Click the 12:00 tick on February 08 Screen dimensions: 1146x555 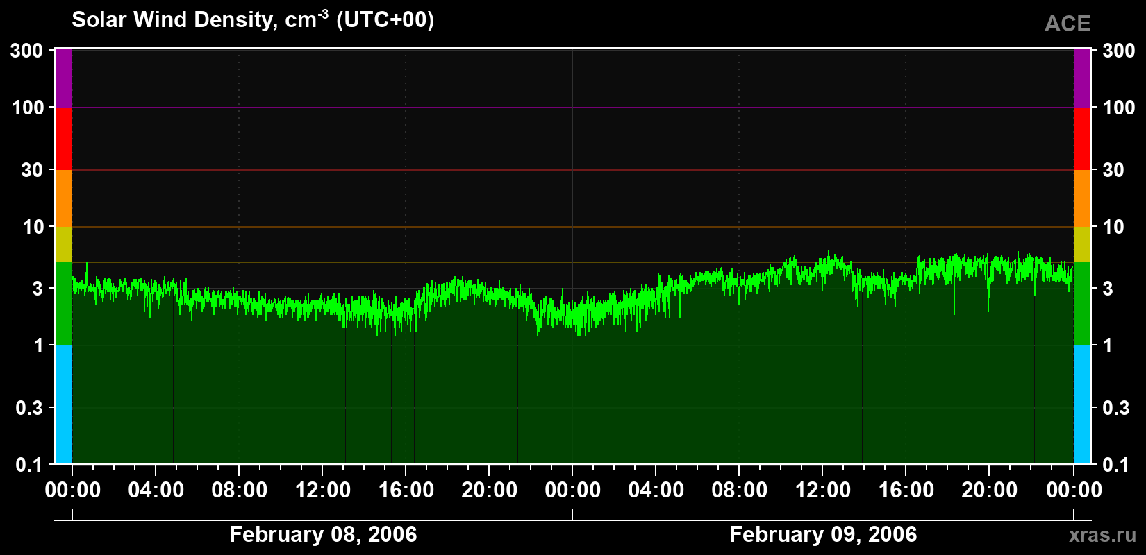322,490
